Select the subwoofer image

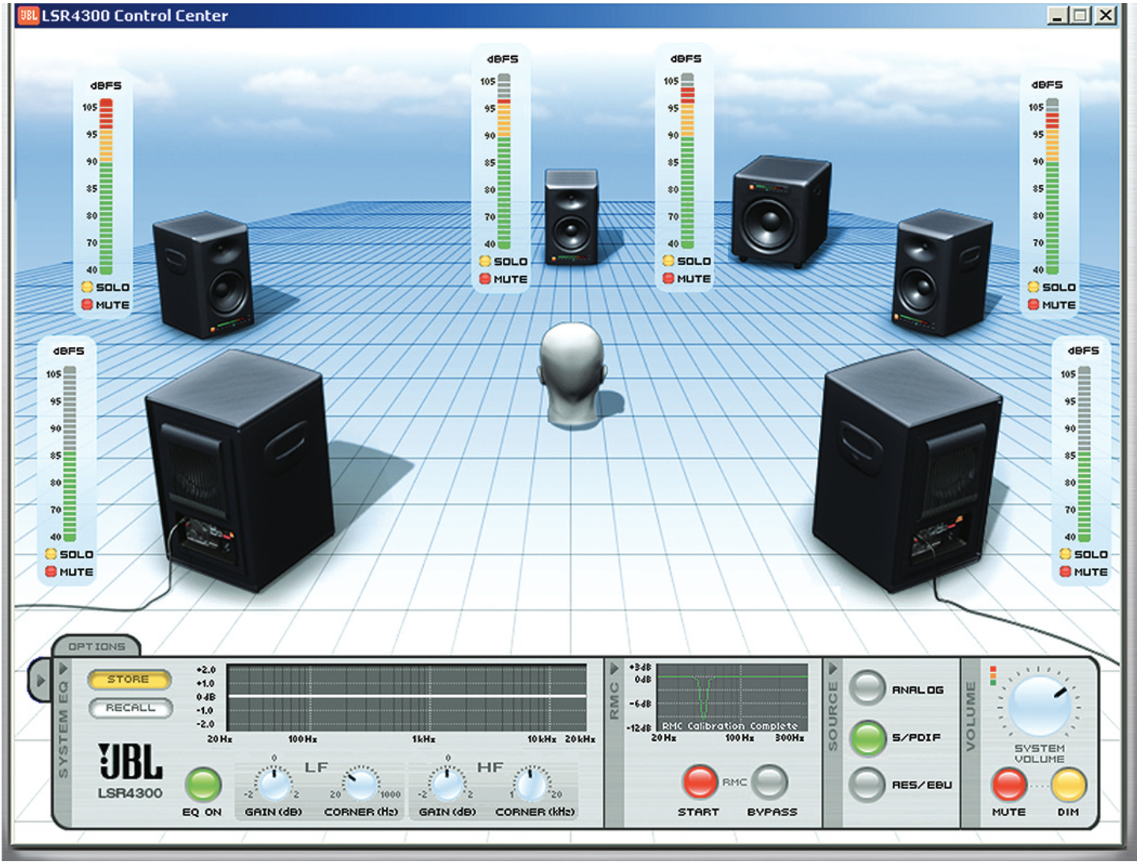coord(780,211)
